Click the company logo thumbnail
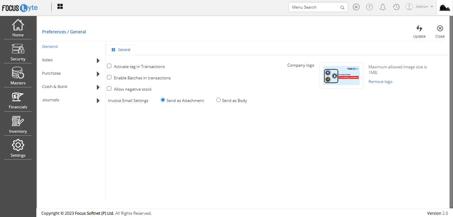Viewport: 453px width, 217px height. click(341, 75)
